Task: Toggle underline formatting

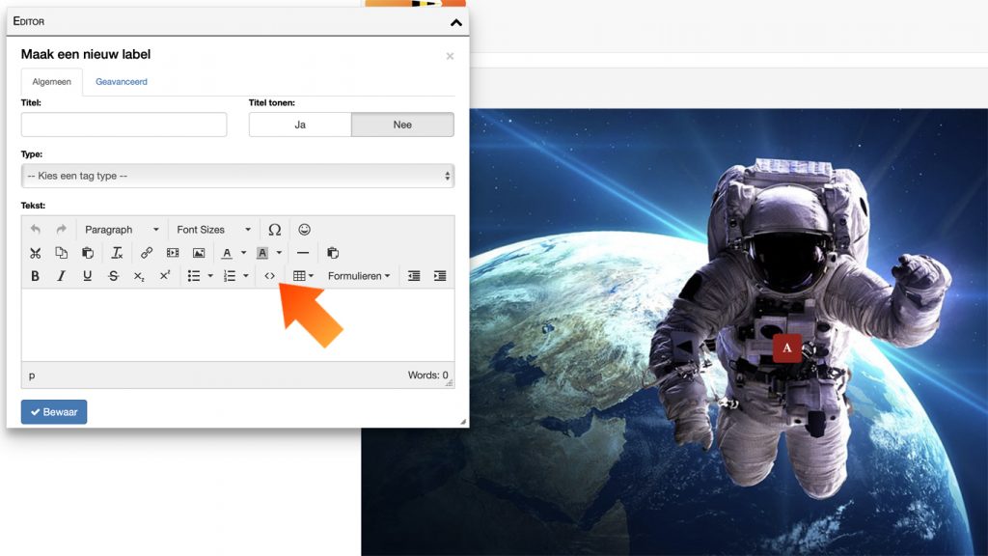Action: point(88,276)
